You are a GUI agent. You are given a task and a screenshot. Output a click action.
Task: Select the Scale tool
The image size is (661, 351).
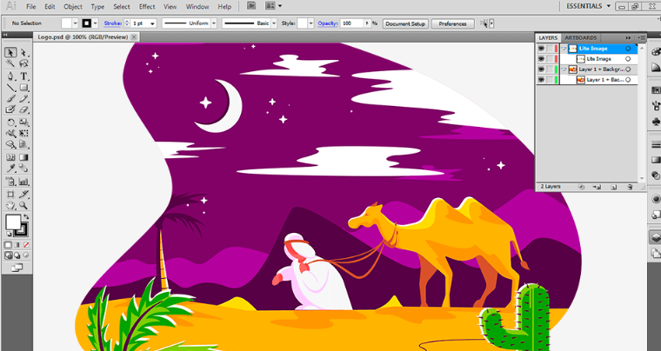(x=23, y=123)
